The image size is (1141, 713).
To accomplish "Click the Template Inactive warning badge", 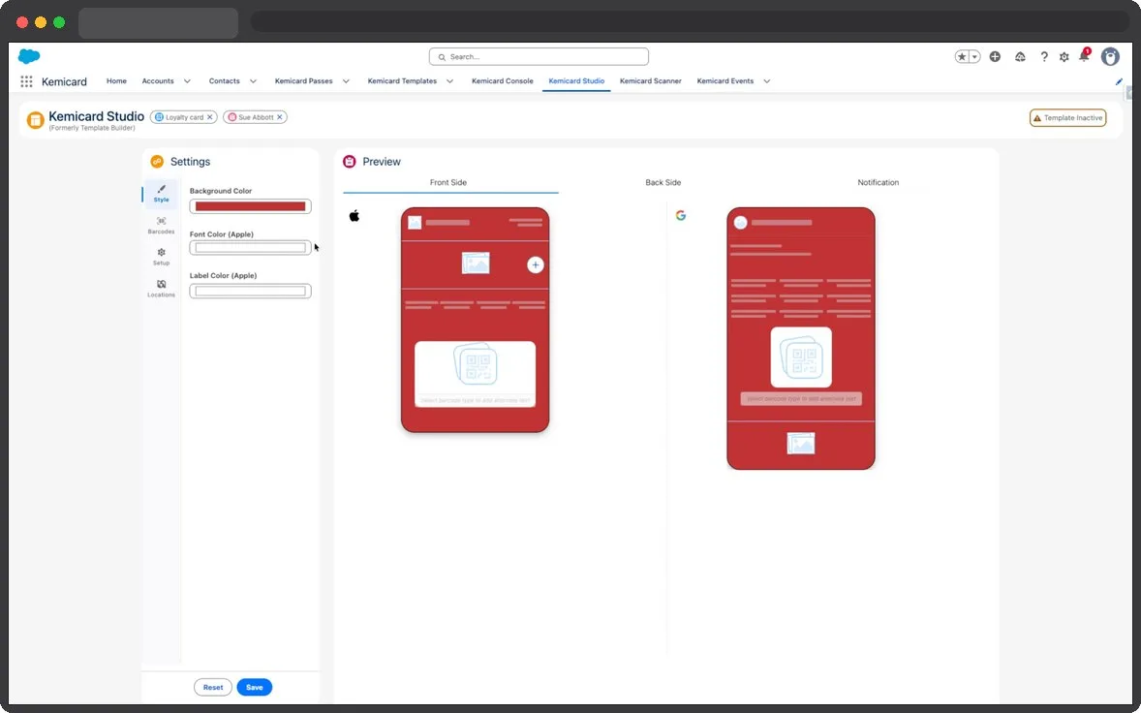I will click(x=1067, y=118).
